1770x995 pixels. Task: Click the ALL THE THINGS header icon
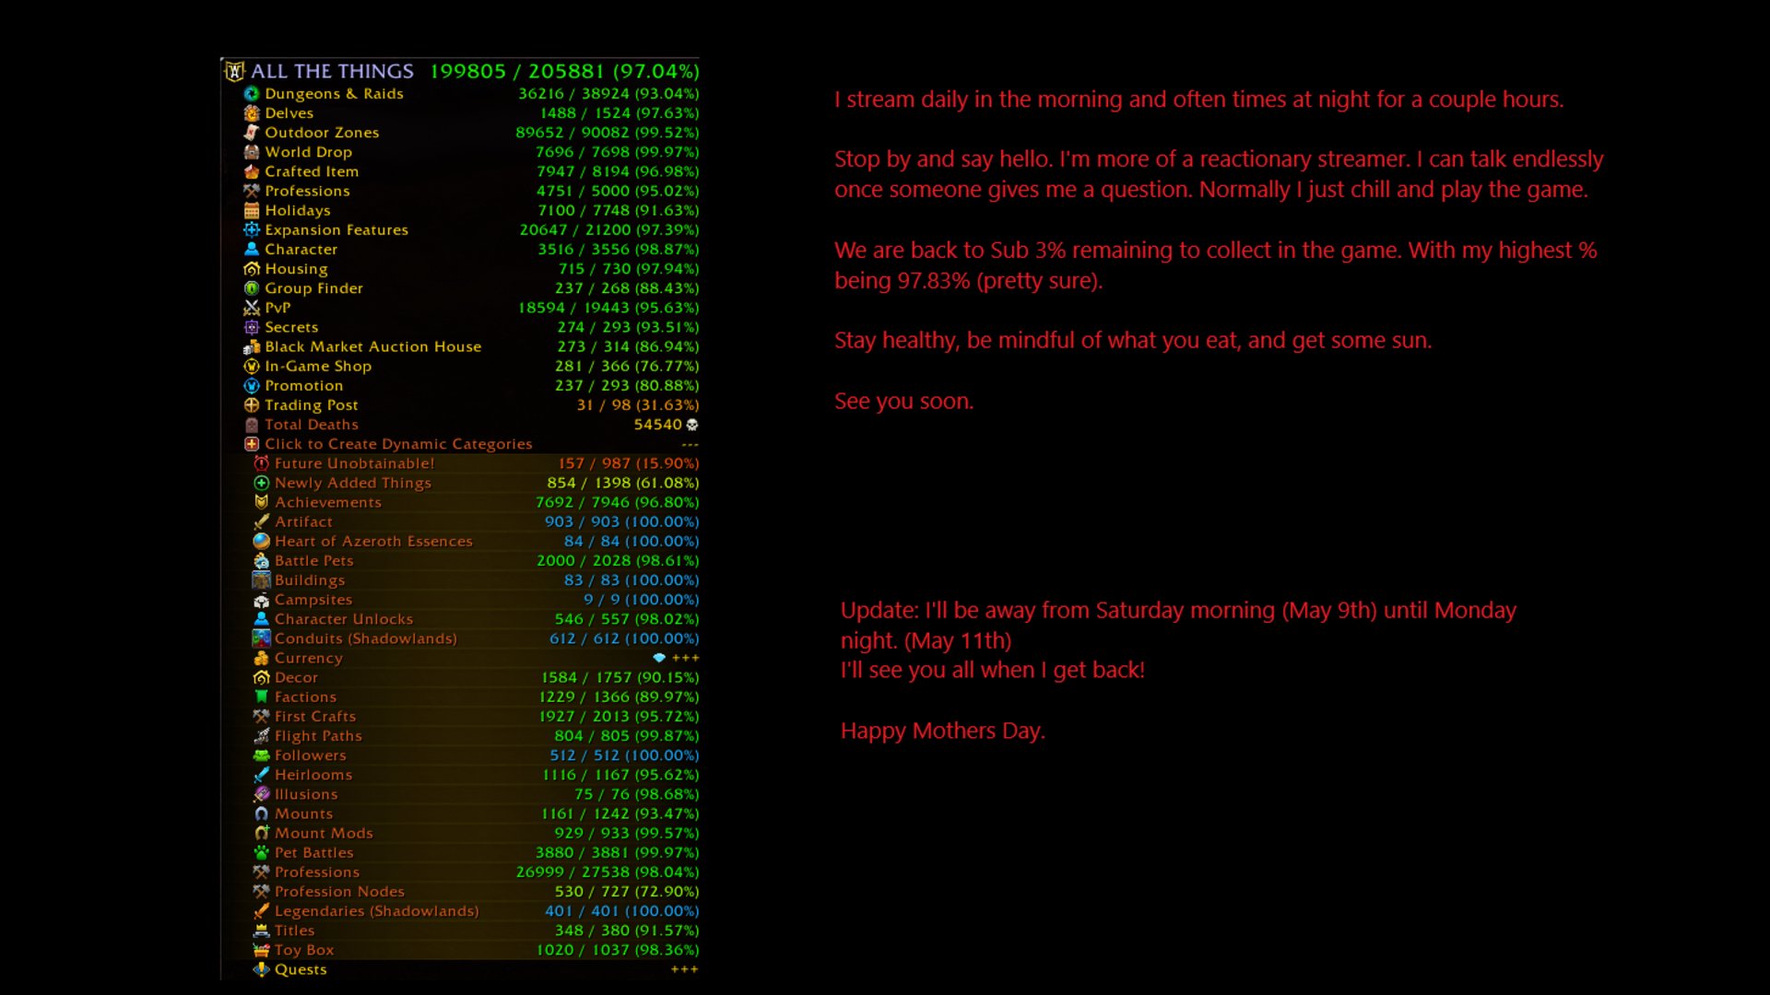[x=235, y=71]
